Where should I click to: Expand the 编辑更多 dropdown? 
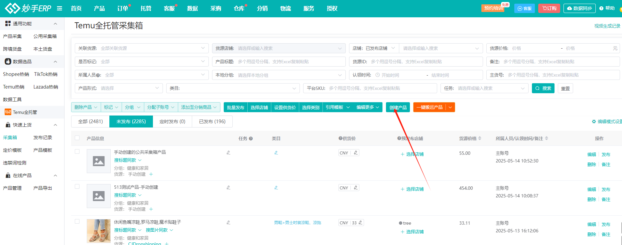pyautogui.click(x=368, y=107)
